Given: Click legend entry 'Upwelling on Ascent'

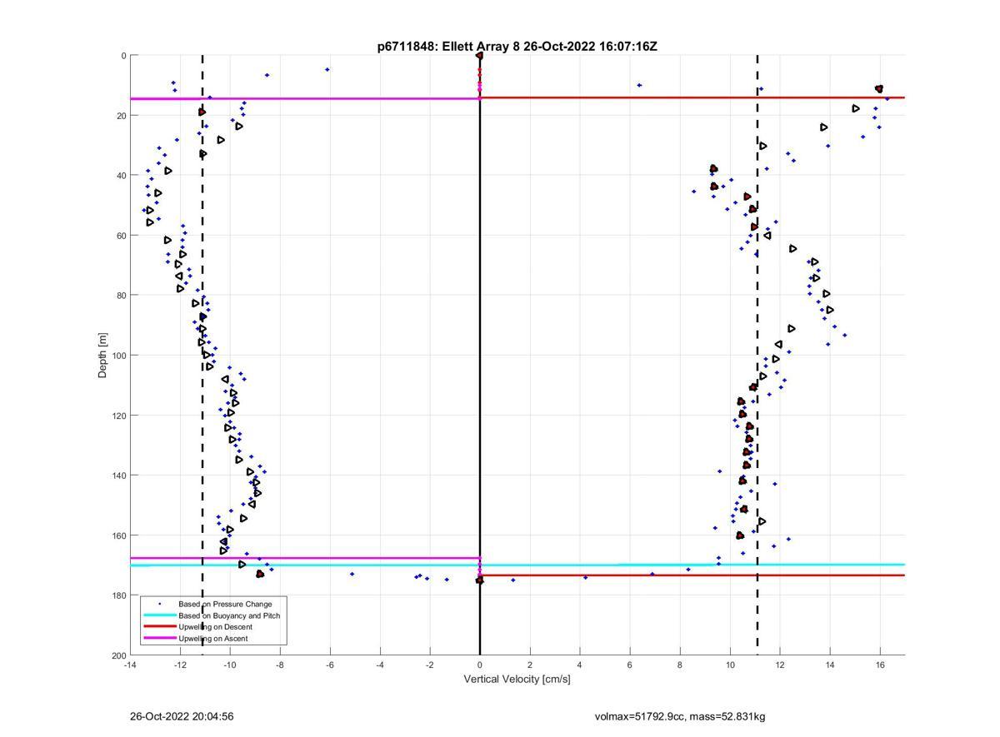Looking at the screenshot, I should coord(213,639).
